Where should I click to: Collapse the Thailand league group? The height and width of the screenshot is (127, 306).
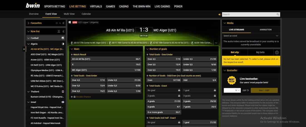(28, 92)
